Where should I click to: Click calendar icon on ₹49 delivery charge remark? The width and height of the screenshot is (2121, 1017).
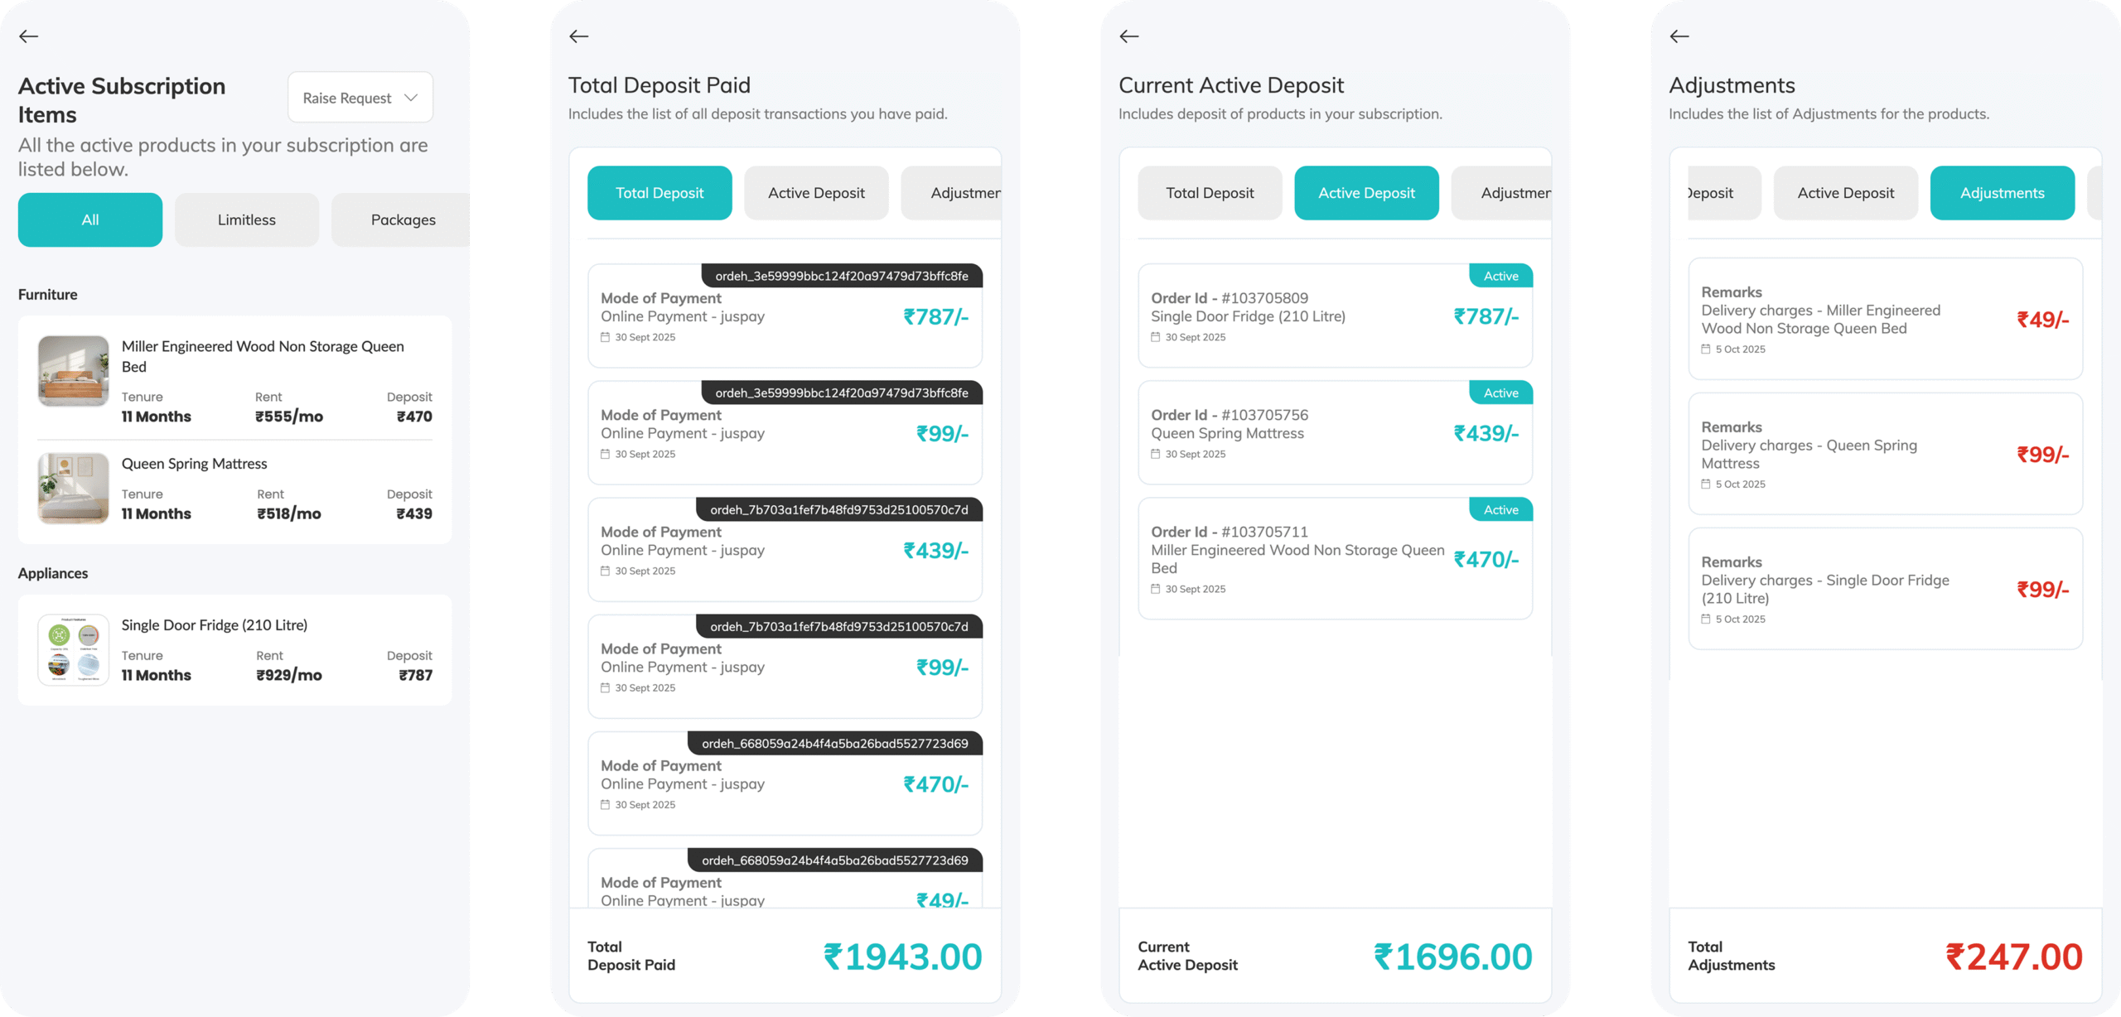tap(1706, 349)
